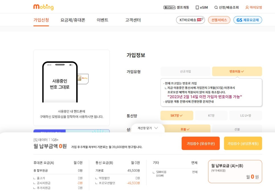Click the 월 납부요금 (A)+(B) summary box
The height and width of the screenshot is (192, 275).
coord(235,171)
